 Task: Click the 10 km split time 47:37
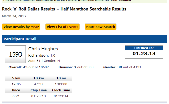38,84
